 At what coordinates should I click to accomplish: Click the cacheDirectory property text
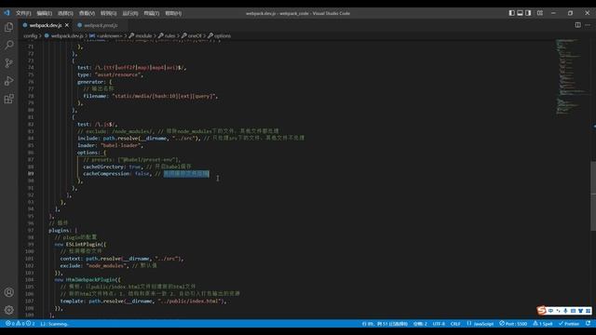(x=103, y=167)
